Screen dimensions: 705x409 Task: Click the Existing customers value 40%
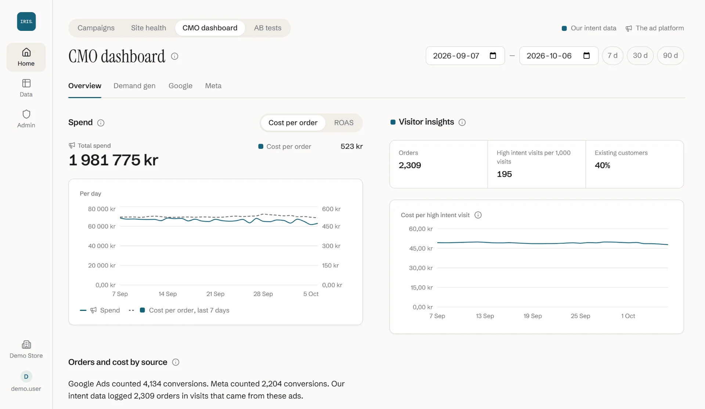coord(603,165)
